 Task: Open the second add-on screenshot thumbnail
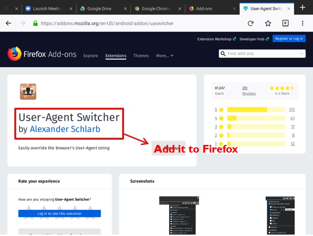[280, 215]
